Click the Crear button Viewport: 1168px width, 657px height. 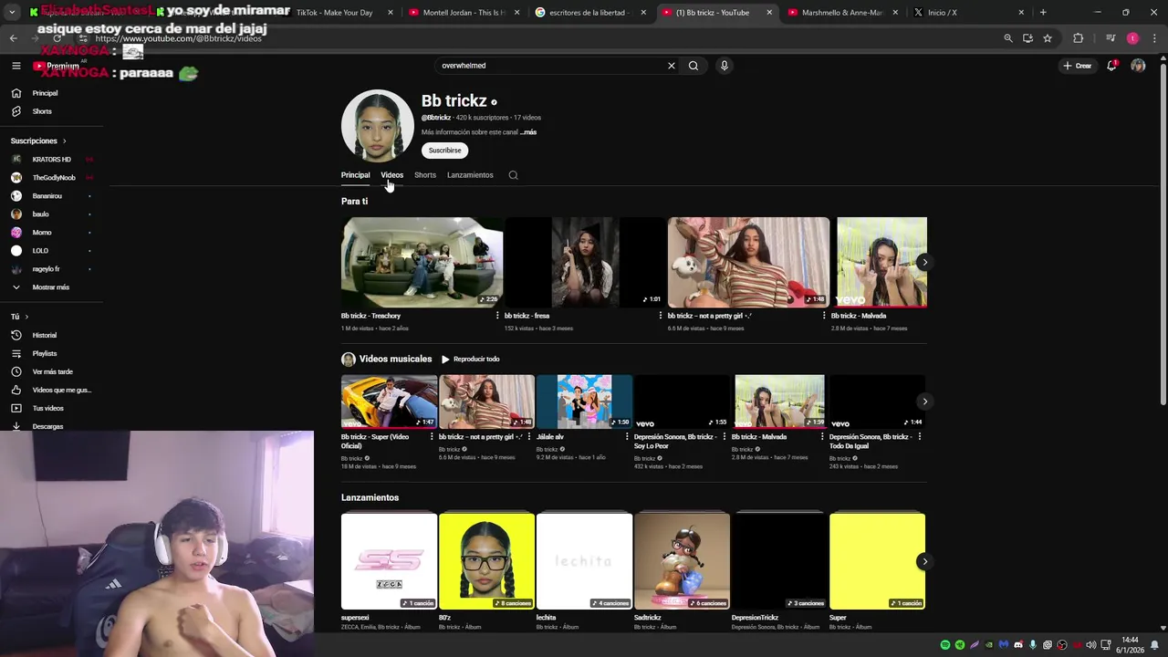pyautogui.click(x=1078, y=66)
